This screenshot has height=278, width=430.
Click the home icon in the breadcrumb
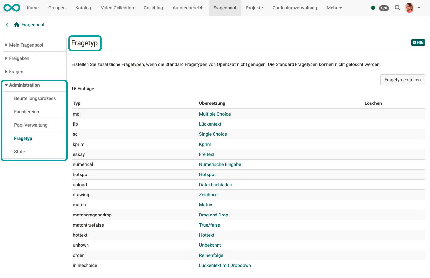[16, 24]
